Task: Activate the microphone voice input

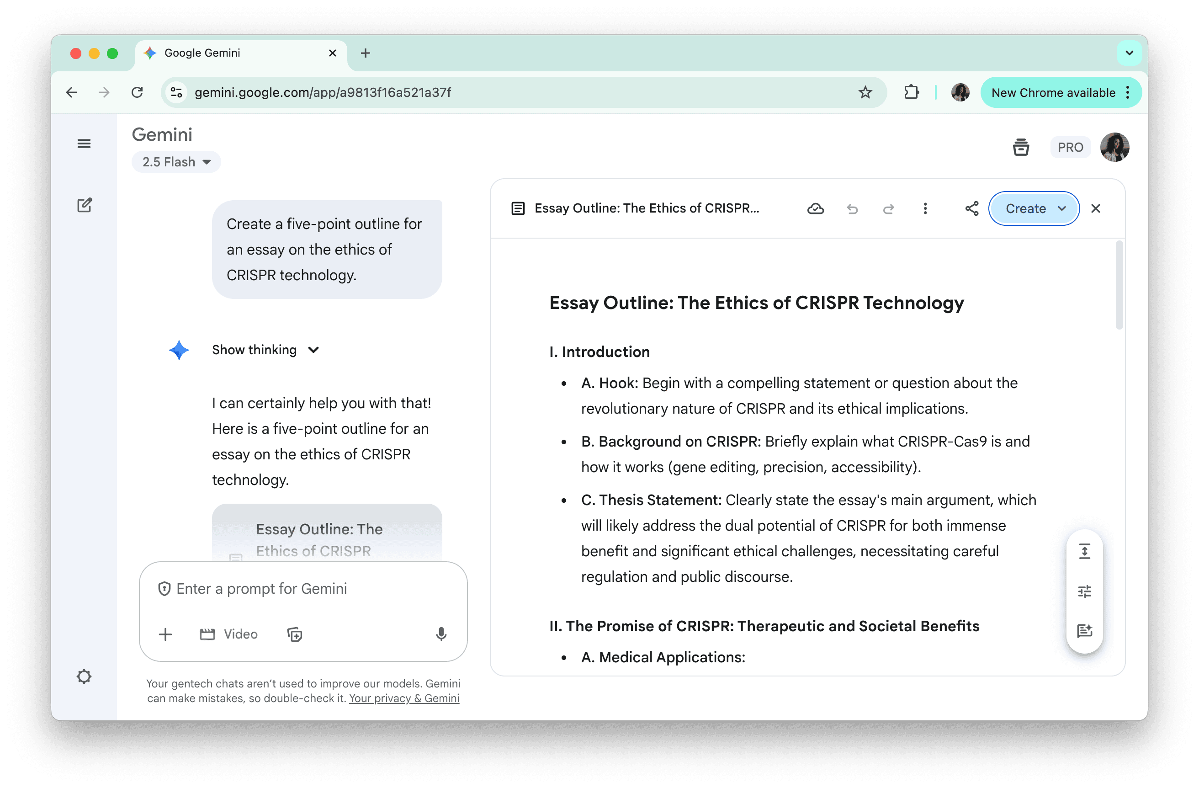Action: pos(441,634)
